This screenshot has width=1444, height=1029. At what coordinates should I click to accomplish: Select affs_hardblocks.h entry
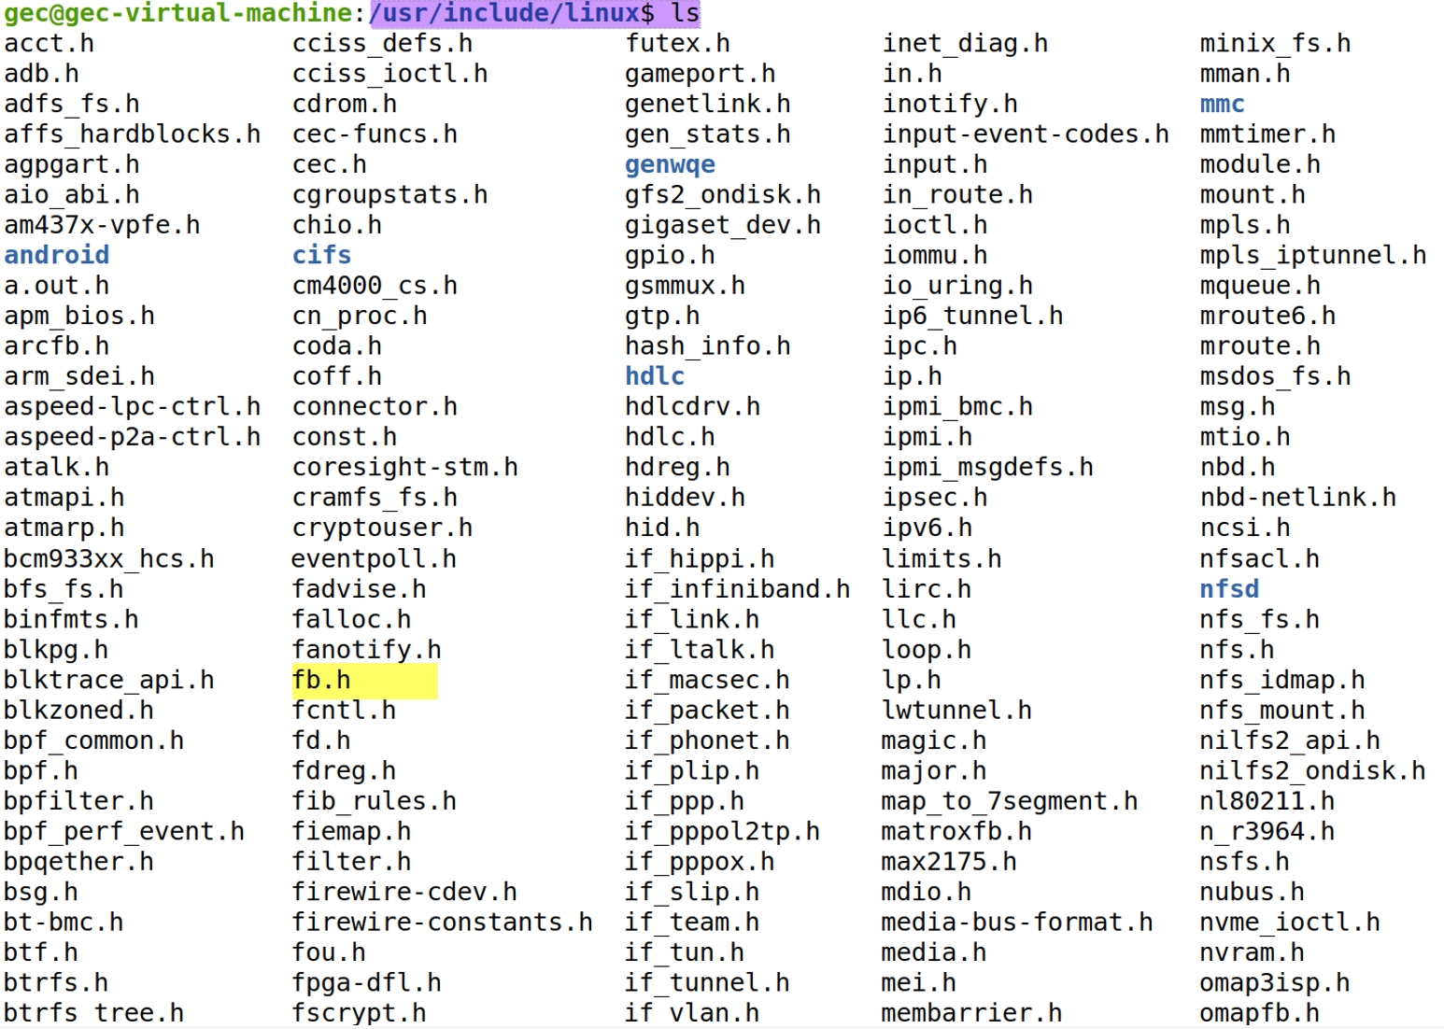click(x=133, y=134)
